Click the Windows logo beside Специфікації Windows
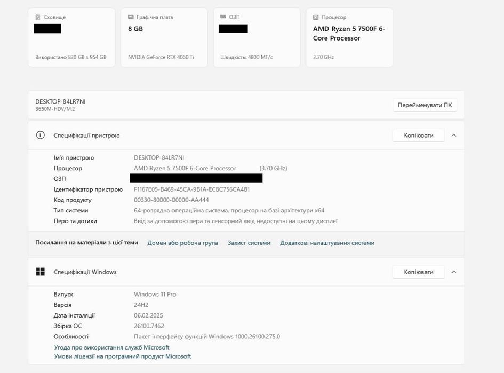Image resolution: width=504 pixels, height=373 pixels. 41,272
